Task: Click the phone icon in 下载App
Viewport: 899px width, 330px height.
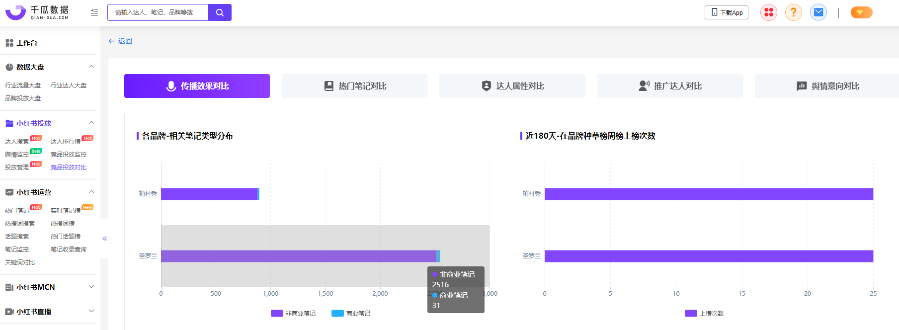Action: click(x=715, y=12)
